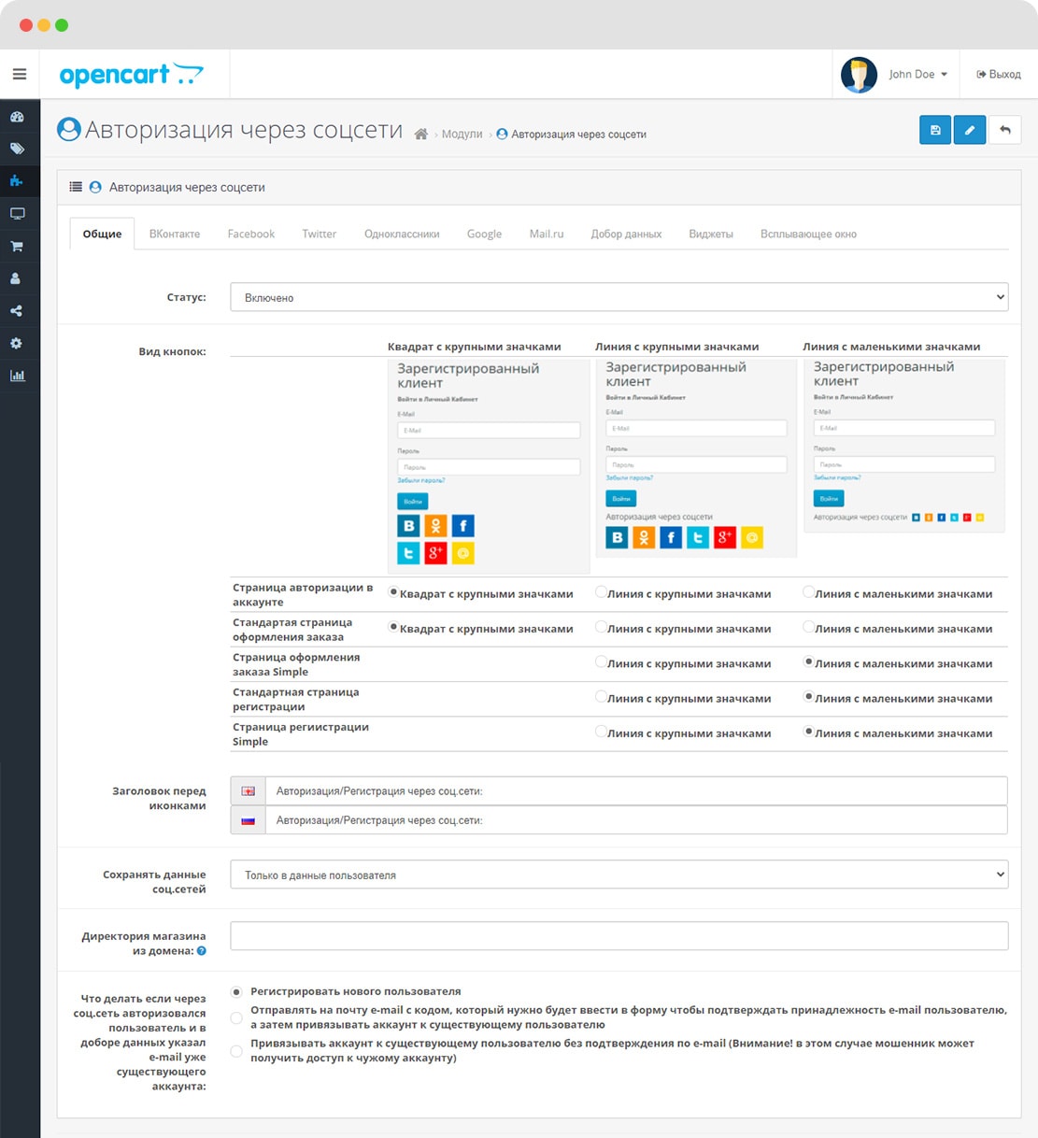The width and height of the screenshot is (1038, 1138).
Task: Click the list icon in panel heading
Action: point(76,187)
